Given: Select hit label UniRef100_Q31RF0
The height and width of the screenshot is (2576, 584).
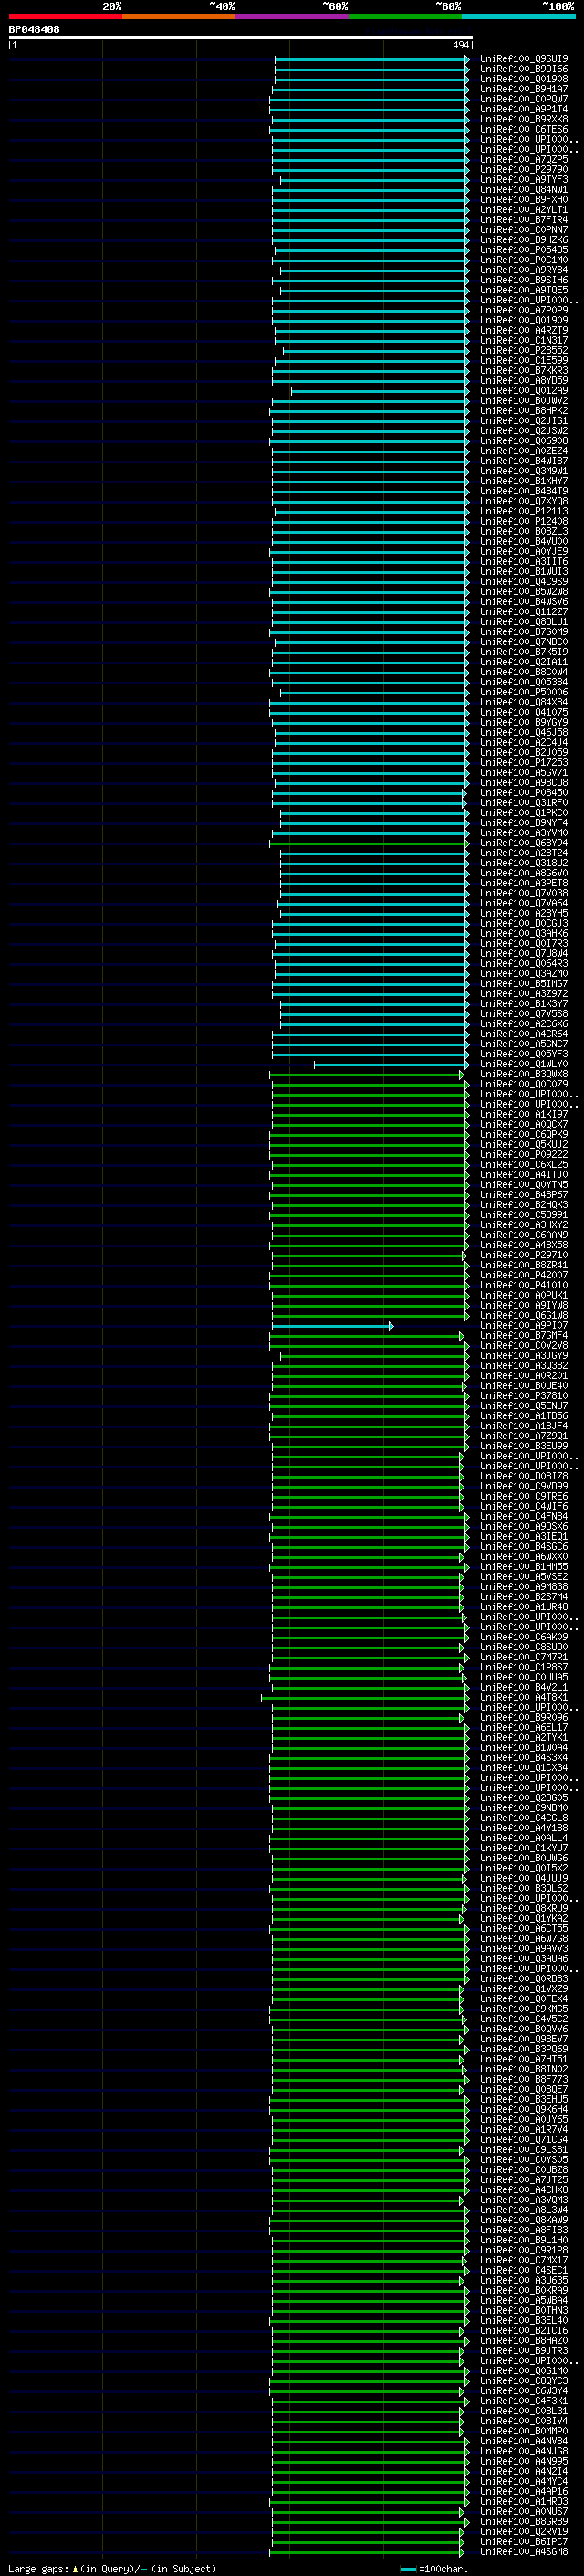Looking at the screenshot, I should [524, 803].
